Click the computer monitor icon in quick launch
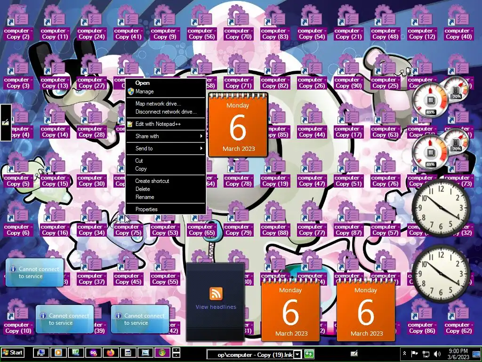This screenshot has height=362, width=482. pyautogui.click(x=41, y=353)
